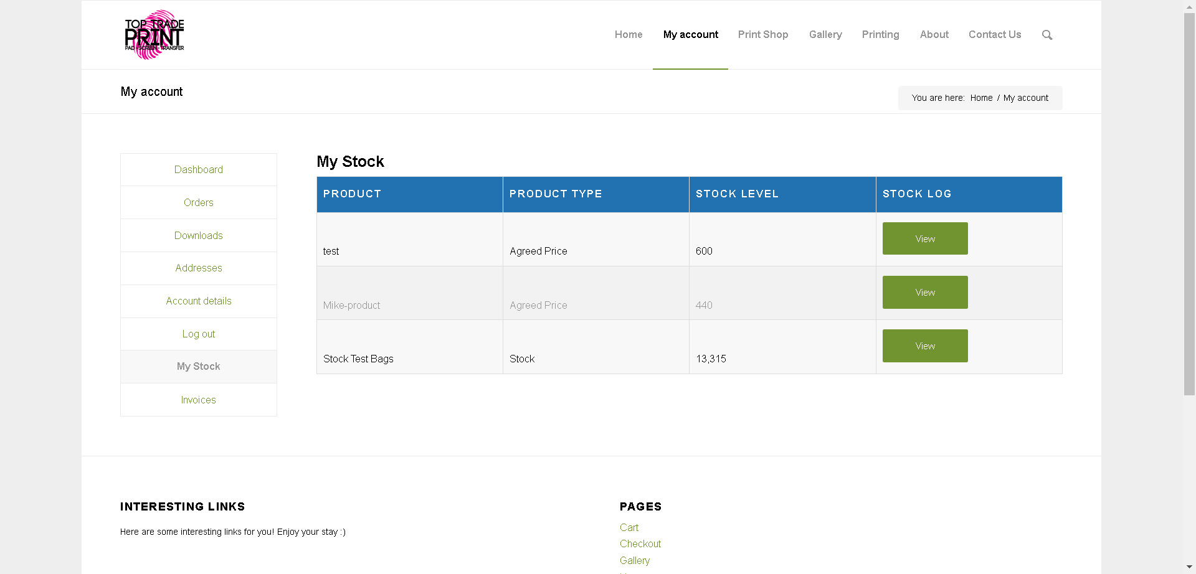View stock log for Mike-product
The height and width of the screenshot is (574, 1196).
tap(925, 292)
